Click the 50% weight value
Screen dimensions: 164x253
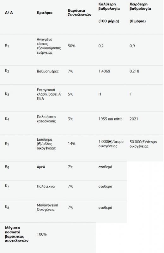pyautogui.click(x=72, y=46)
